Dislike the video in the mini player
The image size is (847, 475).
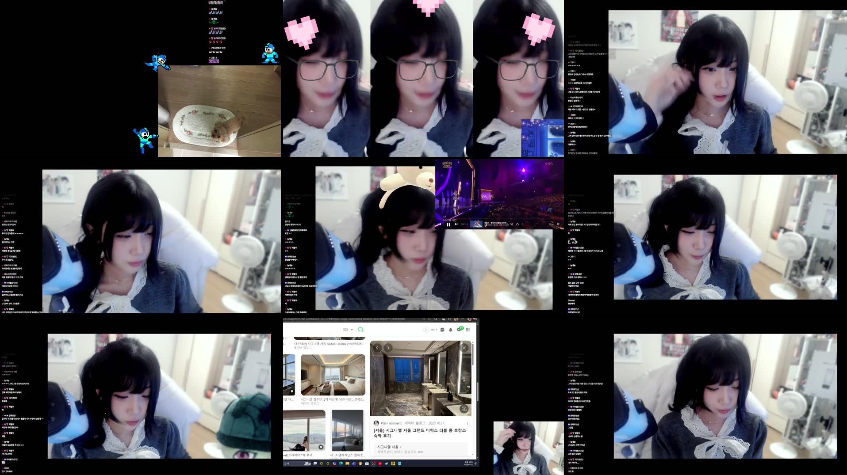click(x=517, y=224)
